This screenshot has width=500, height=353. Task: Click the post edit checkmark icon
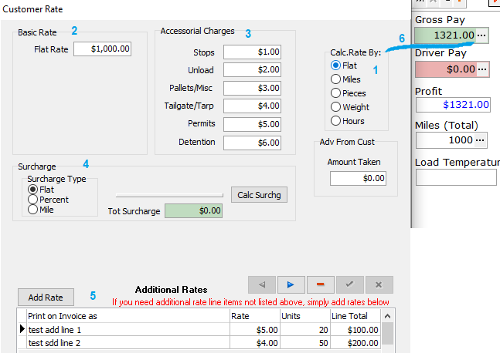349,283
